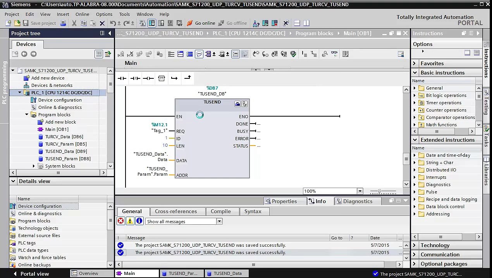
Task: Collapse the Basic instructions section
Action: 415,73
